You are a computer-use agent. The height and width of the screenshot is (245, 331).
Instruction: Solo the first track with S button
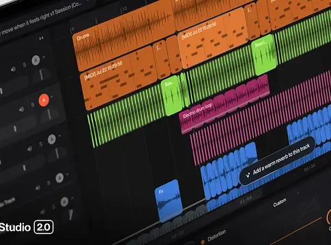(x=25, y=65)
